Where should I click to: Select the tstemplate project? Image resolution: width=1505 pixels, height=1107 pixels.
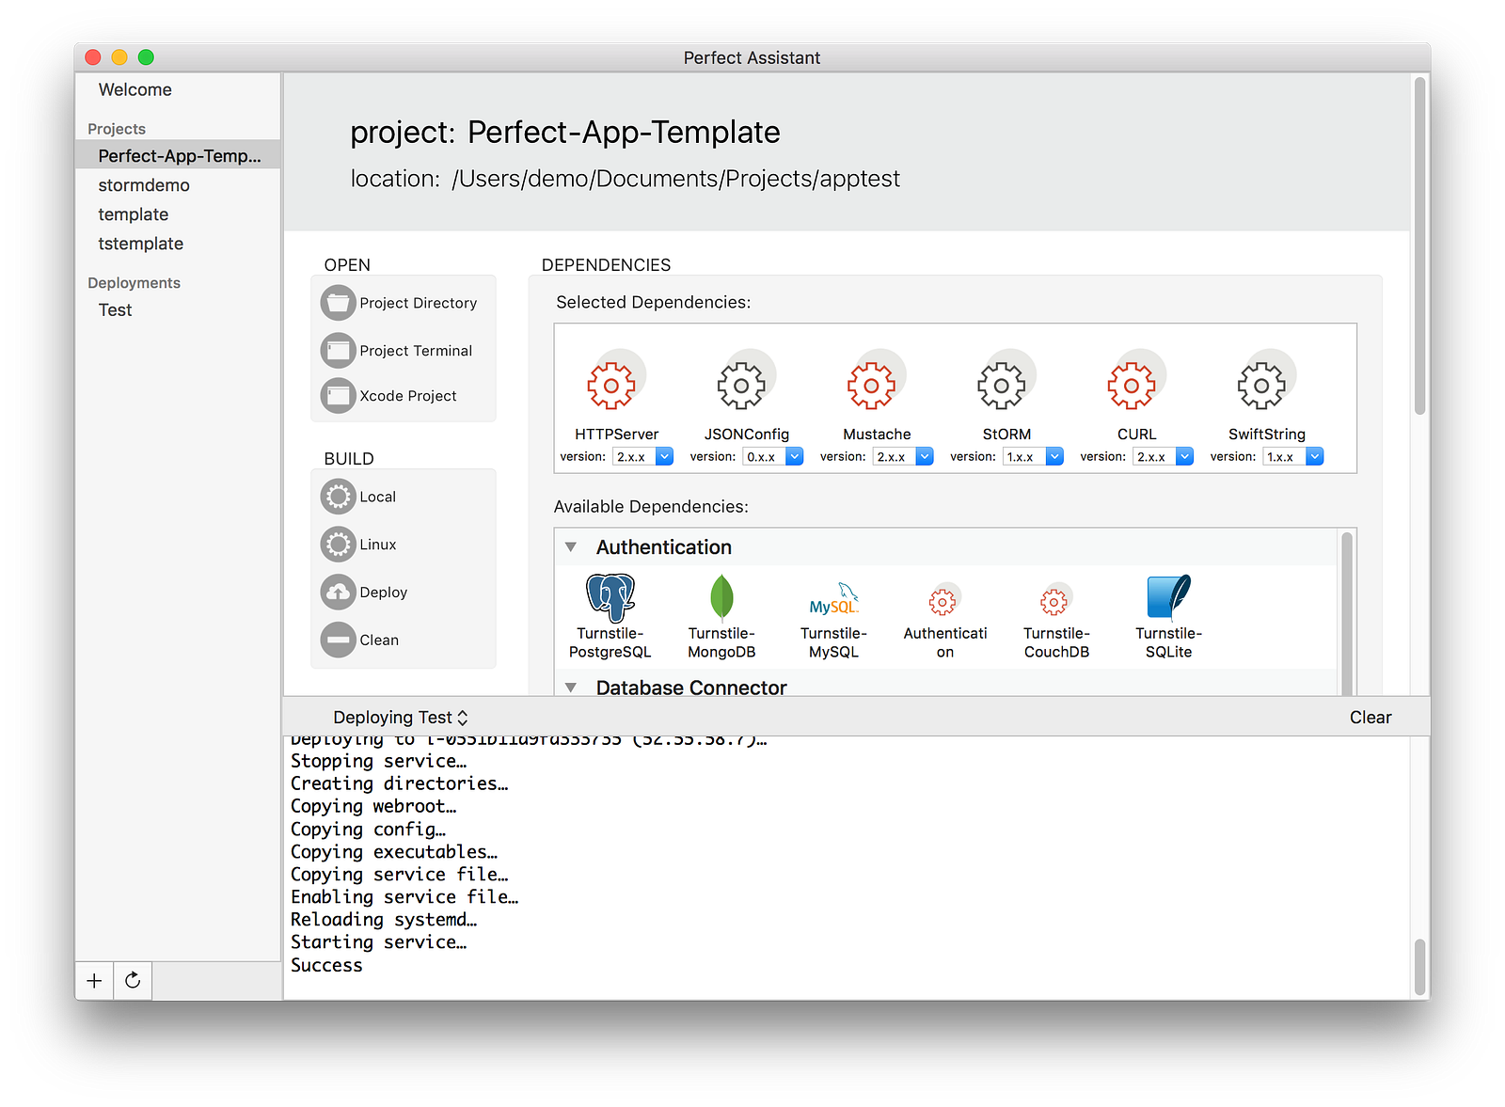point(178,244)
